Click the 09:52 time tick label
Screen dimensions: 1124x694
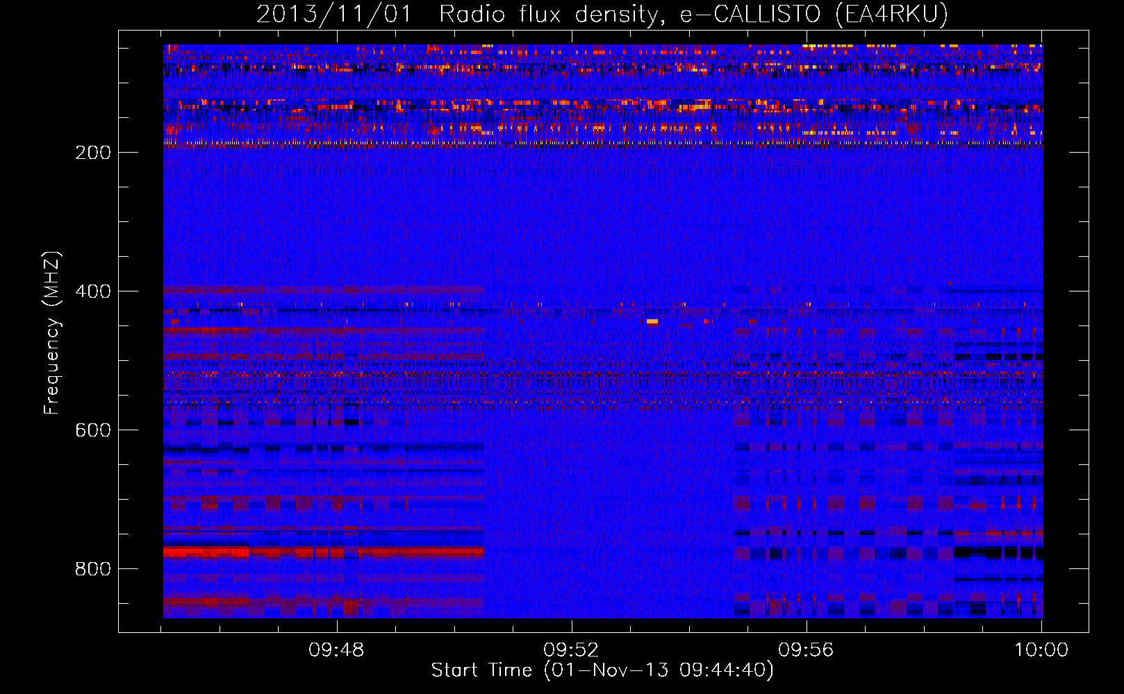coord(571,650)
